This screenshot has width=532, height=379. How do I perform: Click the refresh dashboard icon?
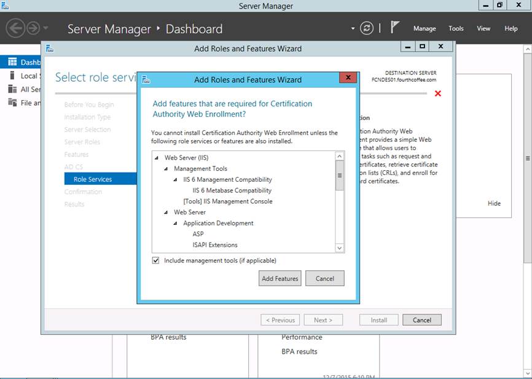pos(367,28)
